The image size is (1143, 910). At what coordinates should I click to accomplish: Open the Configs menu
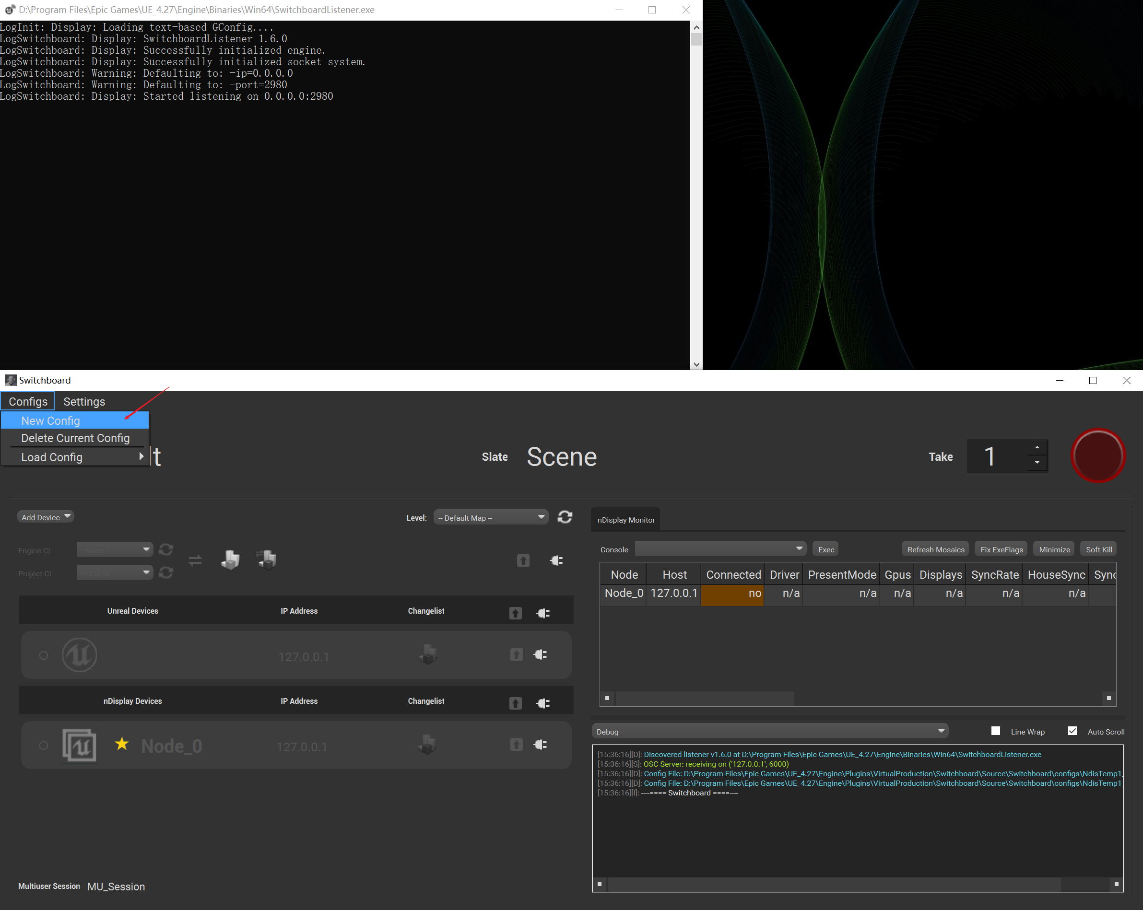(x=27, y=401)
